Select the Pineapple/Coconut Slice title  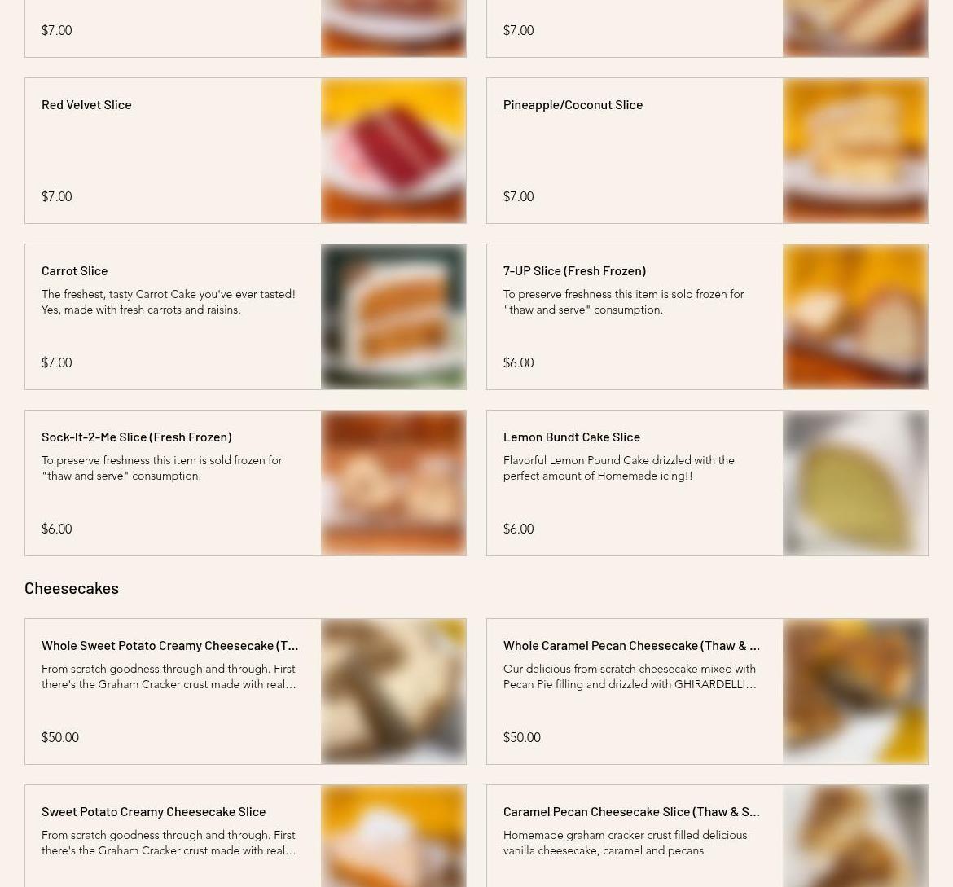(573, 104)
